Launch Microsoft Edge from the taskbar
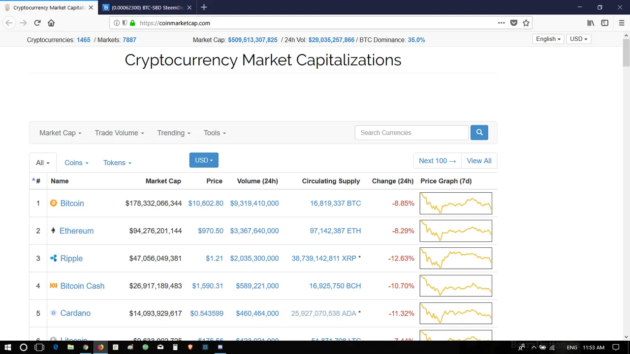This screenshot has height=354, width=630. (56, 347)
